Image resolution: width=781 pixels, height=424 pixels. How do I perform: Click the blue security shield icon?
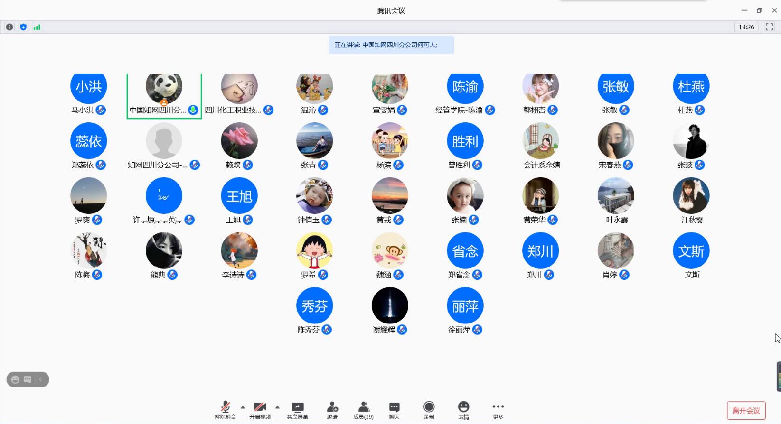[x=23, y=27]
